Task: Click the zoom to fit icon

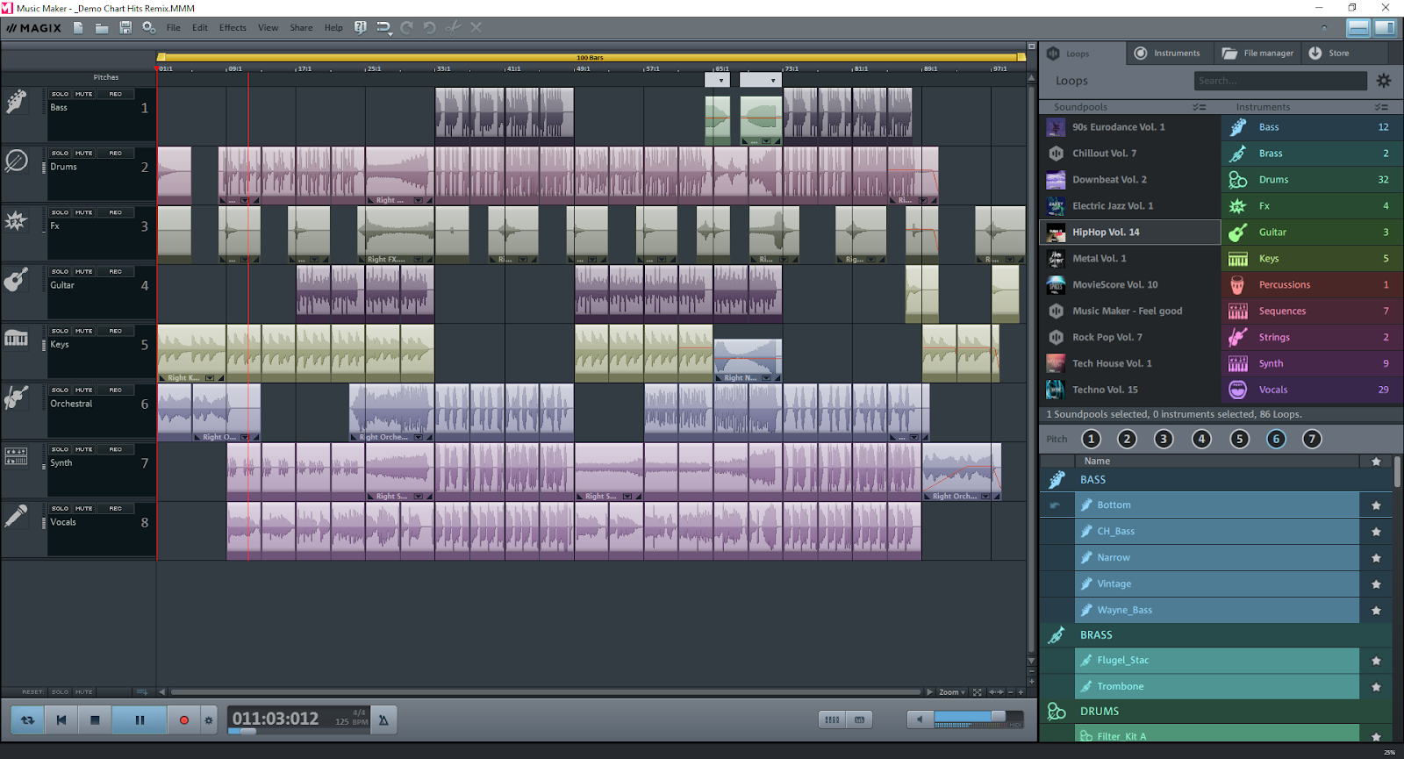Action: 977,692
